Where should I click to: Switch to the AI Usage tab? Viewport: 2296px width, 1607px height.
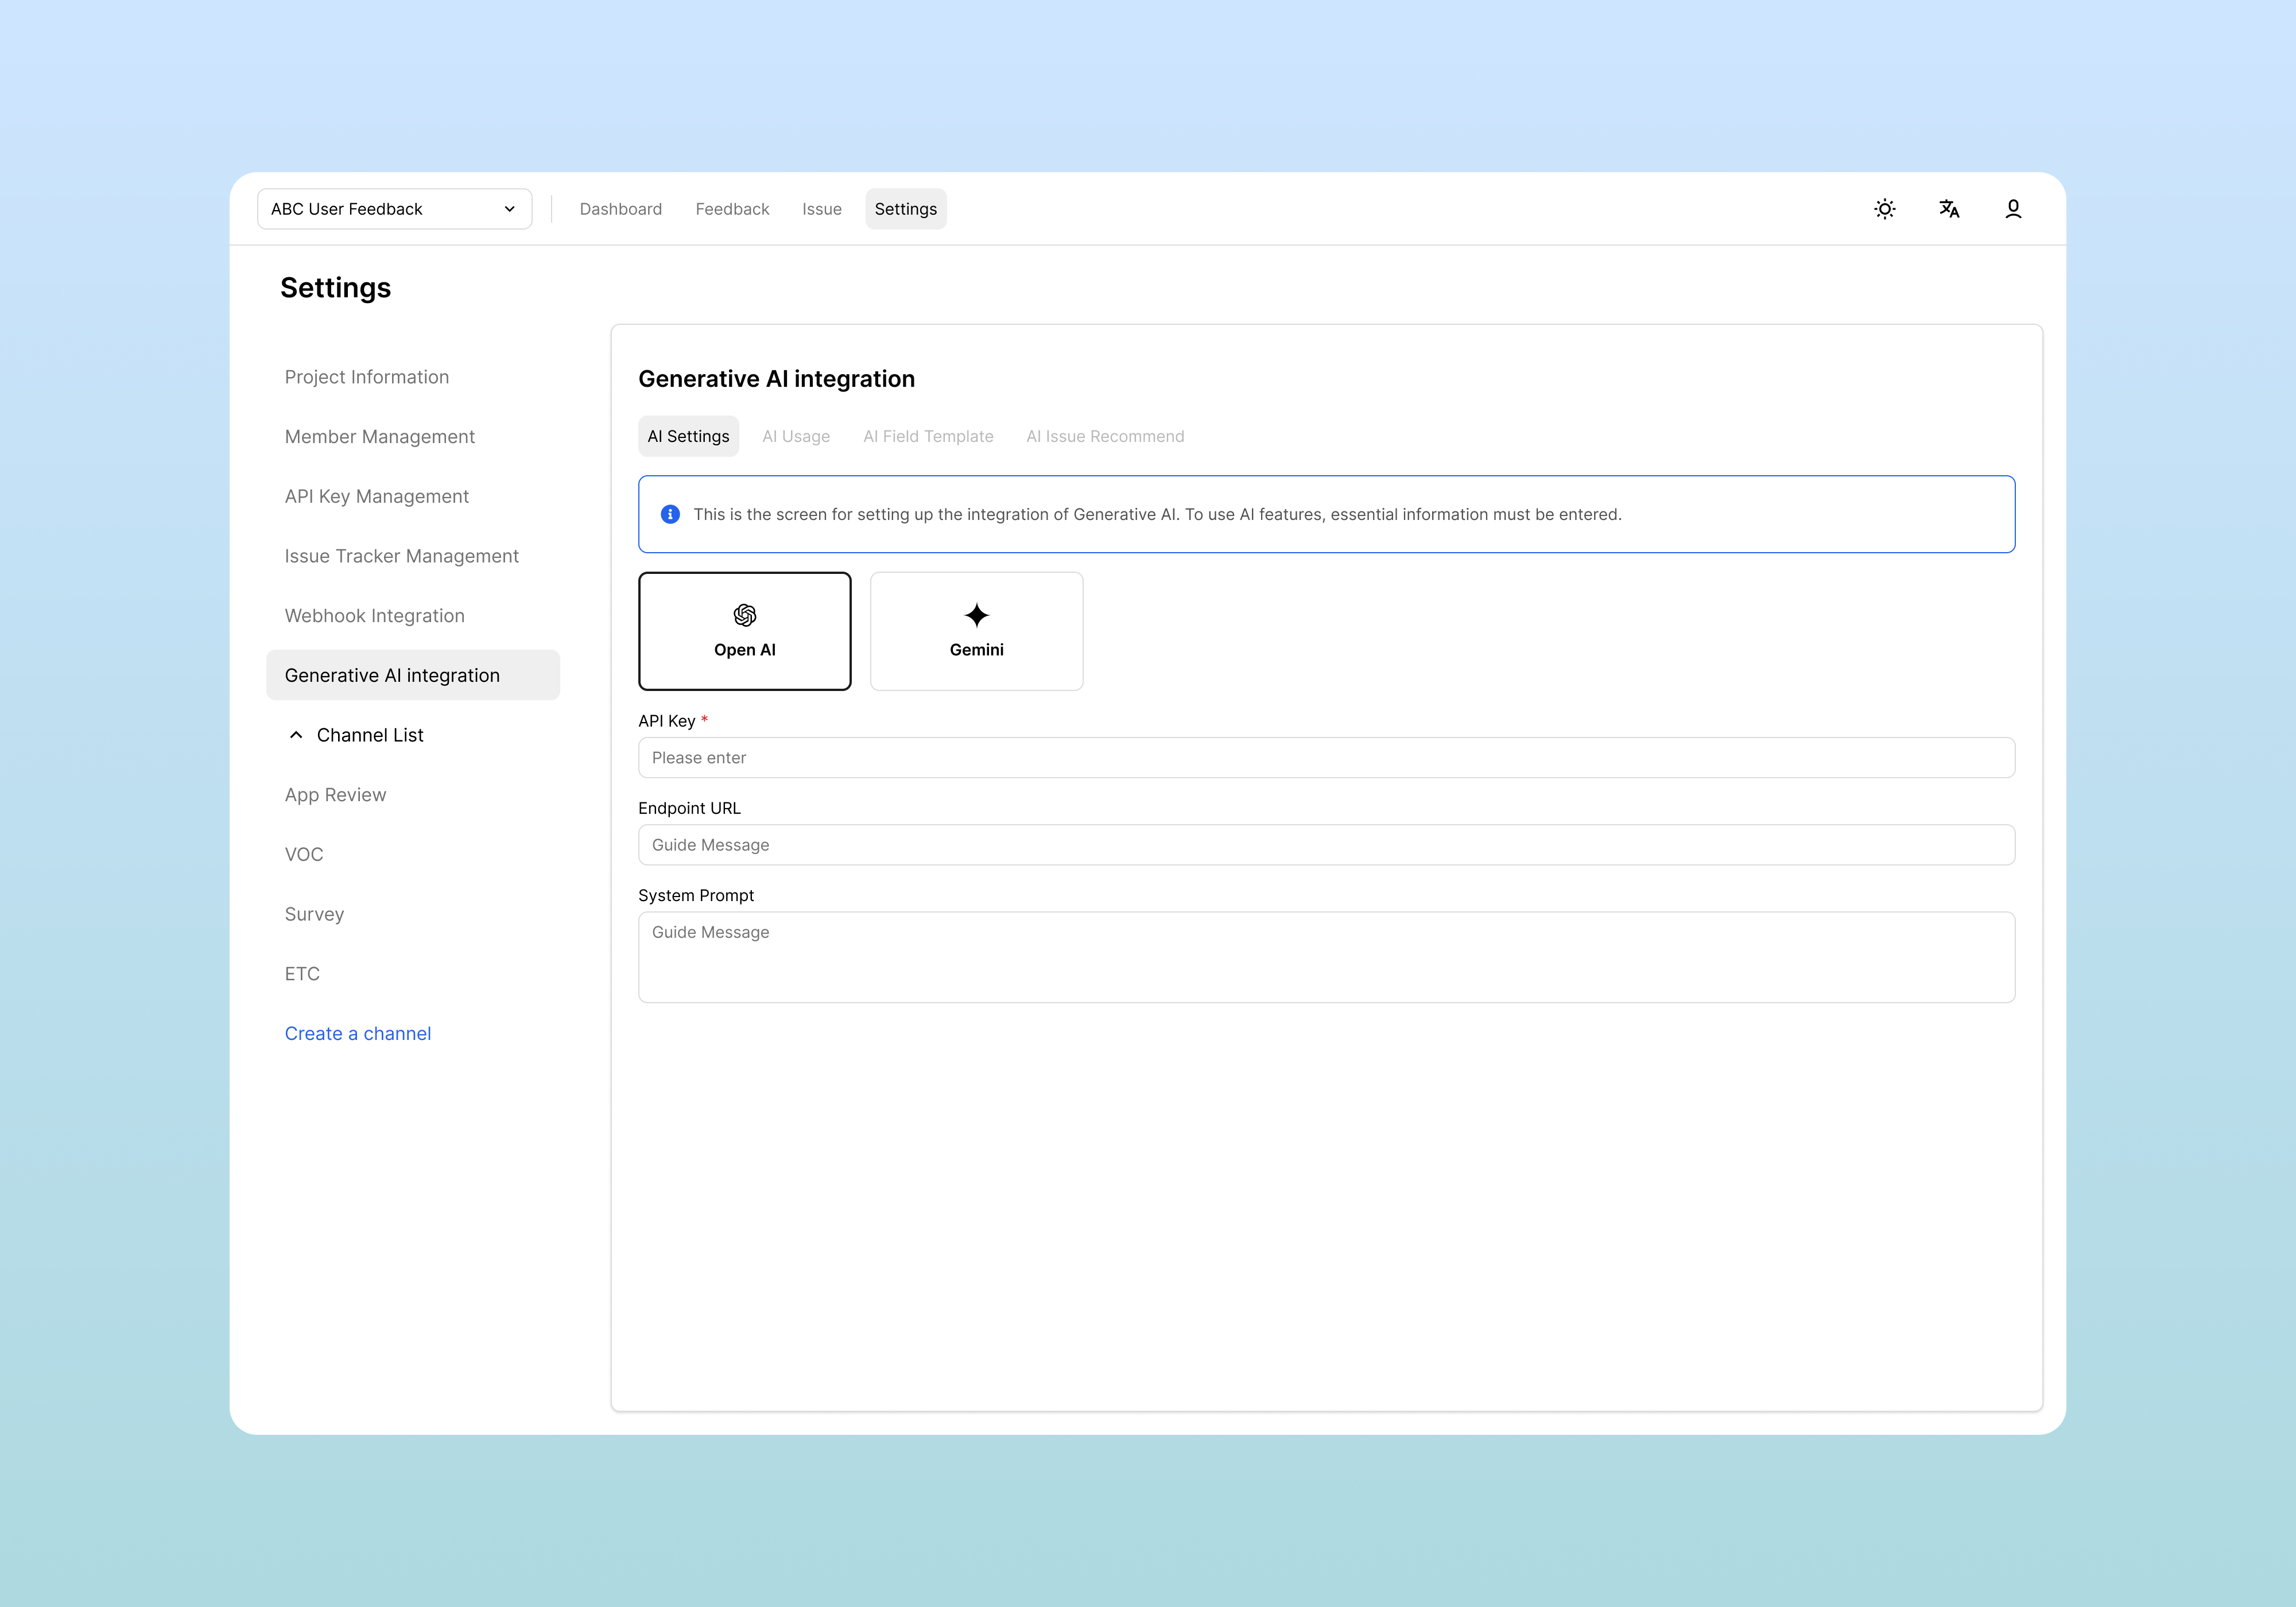pyautogui.click(x=796, y=436)
